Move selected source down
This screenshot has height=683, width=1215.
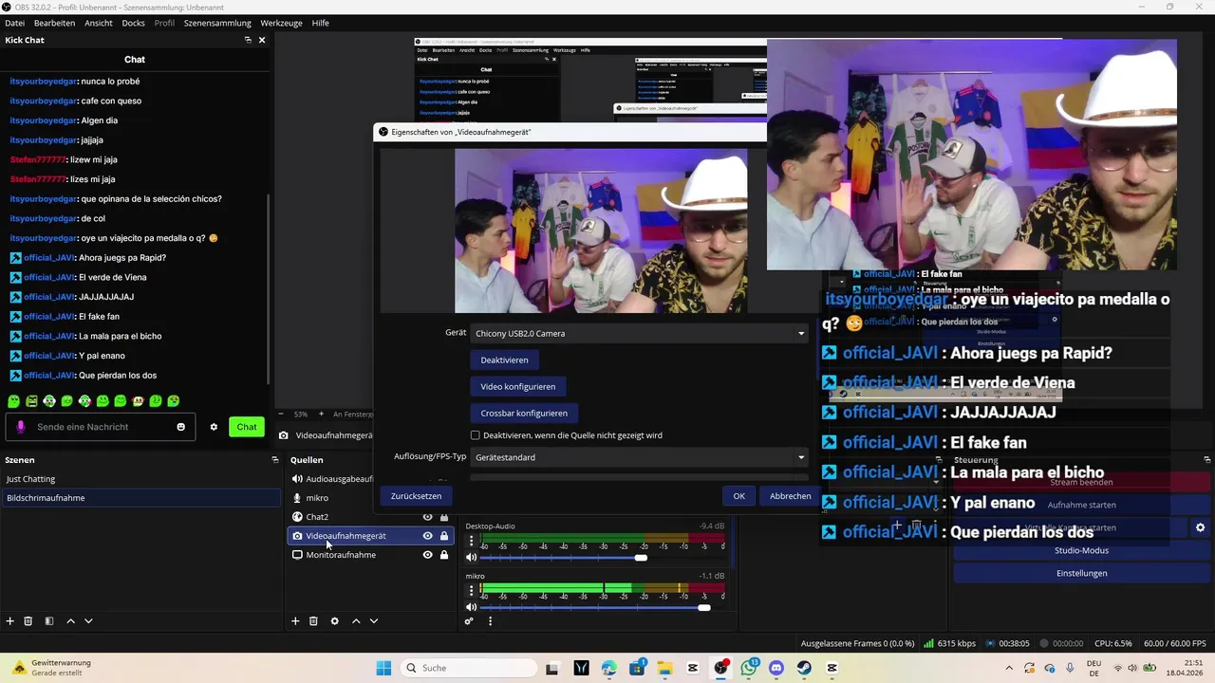click(x=374, y=621)
